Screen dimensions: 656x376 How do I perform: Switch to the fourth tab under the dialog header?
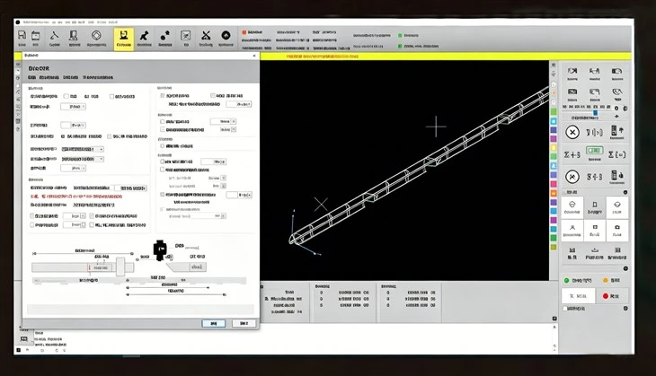(98, 77)
